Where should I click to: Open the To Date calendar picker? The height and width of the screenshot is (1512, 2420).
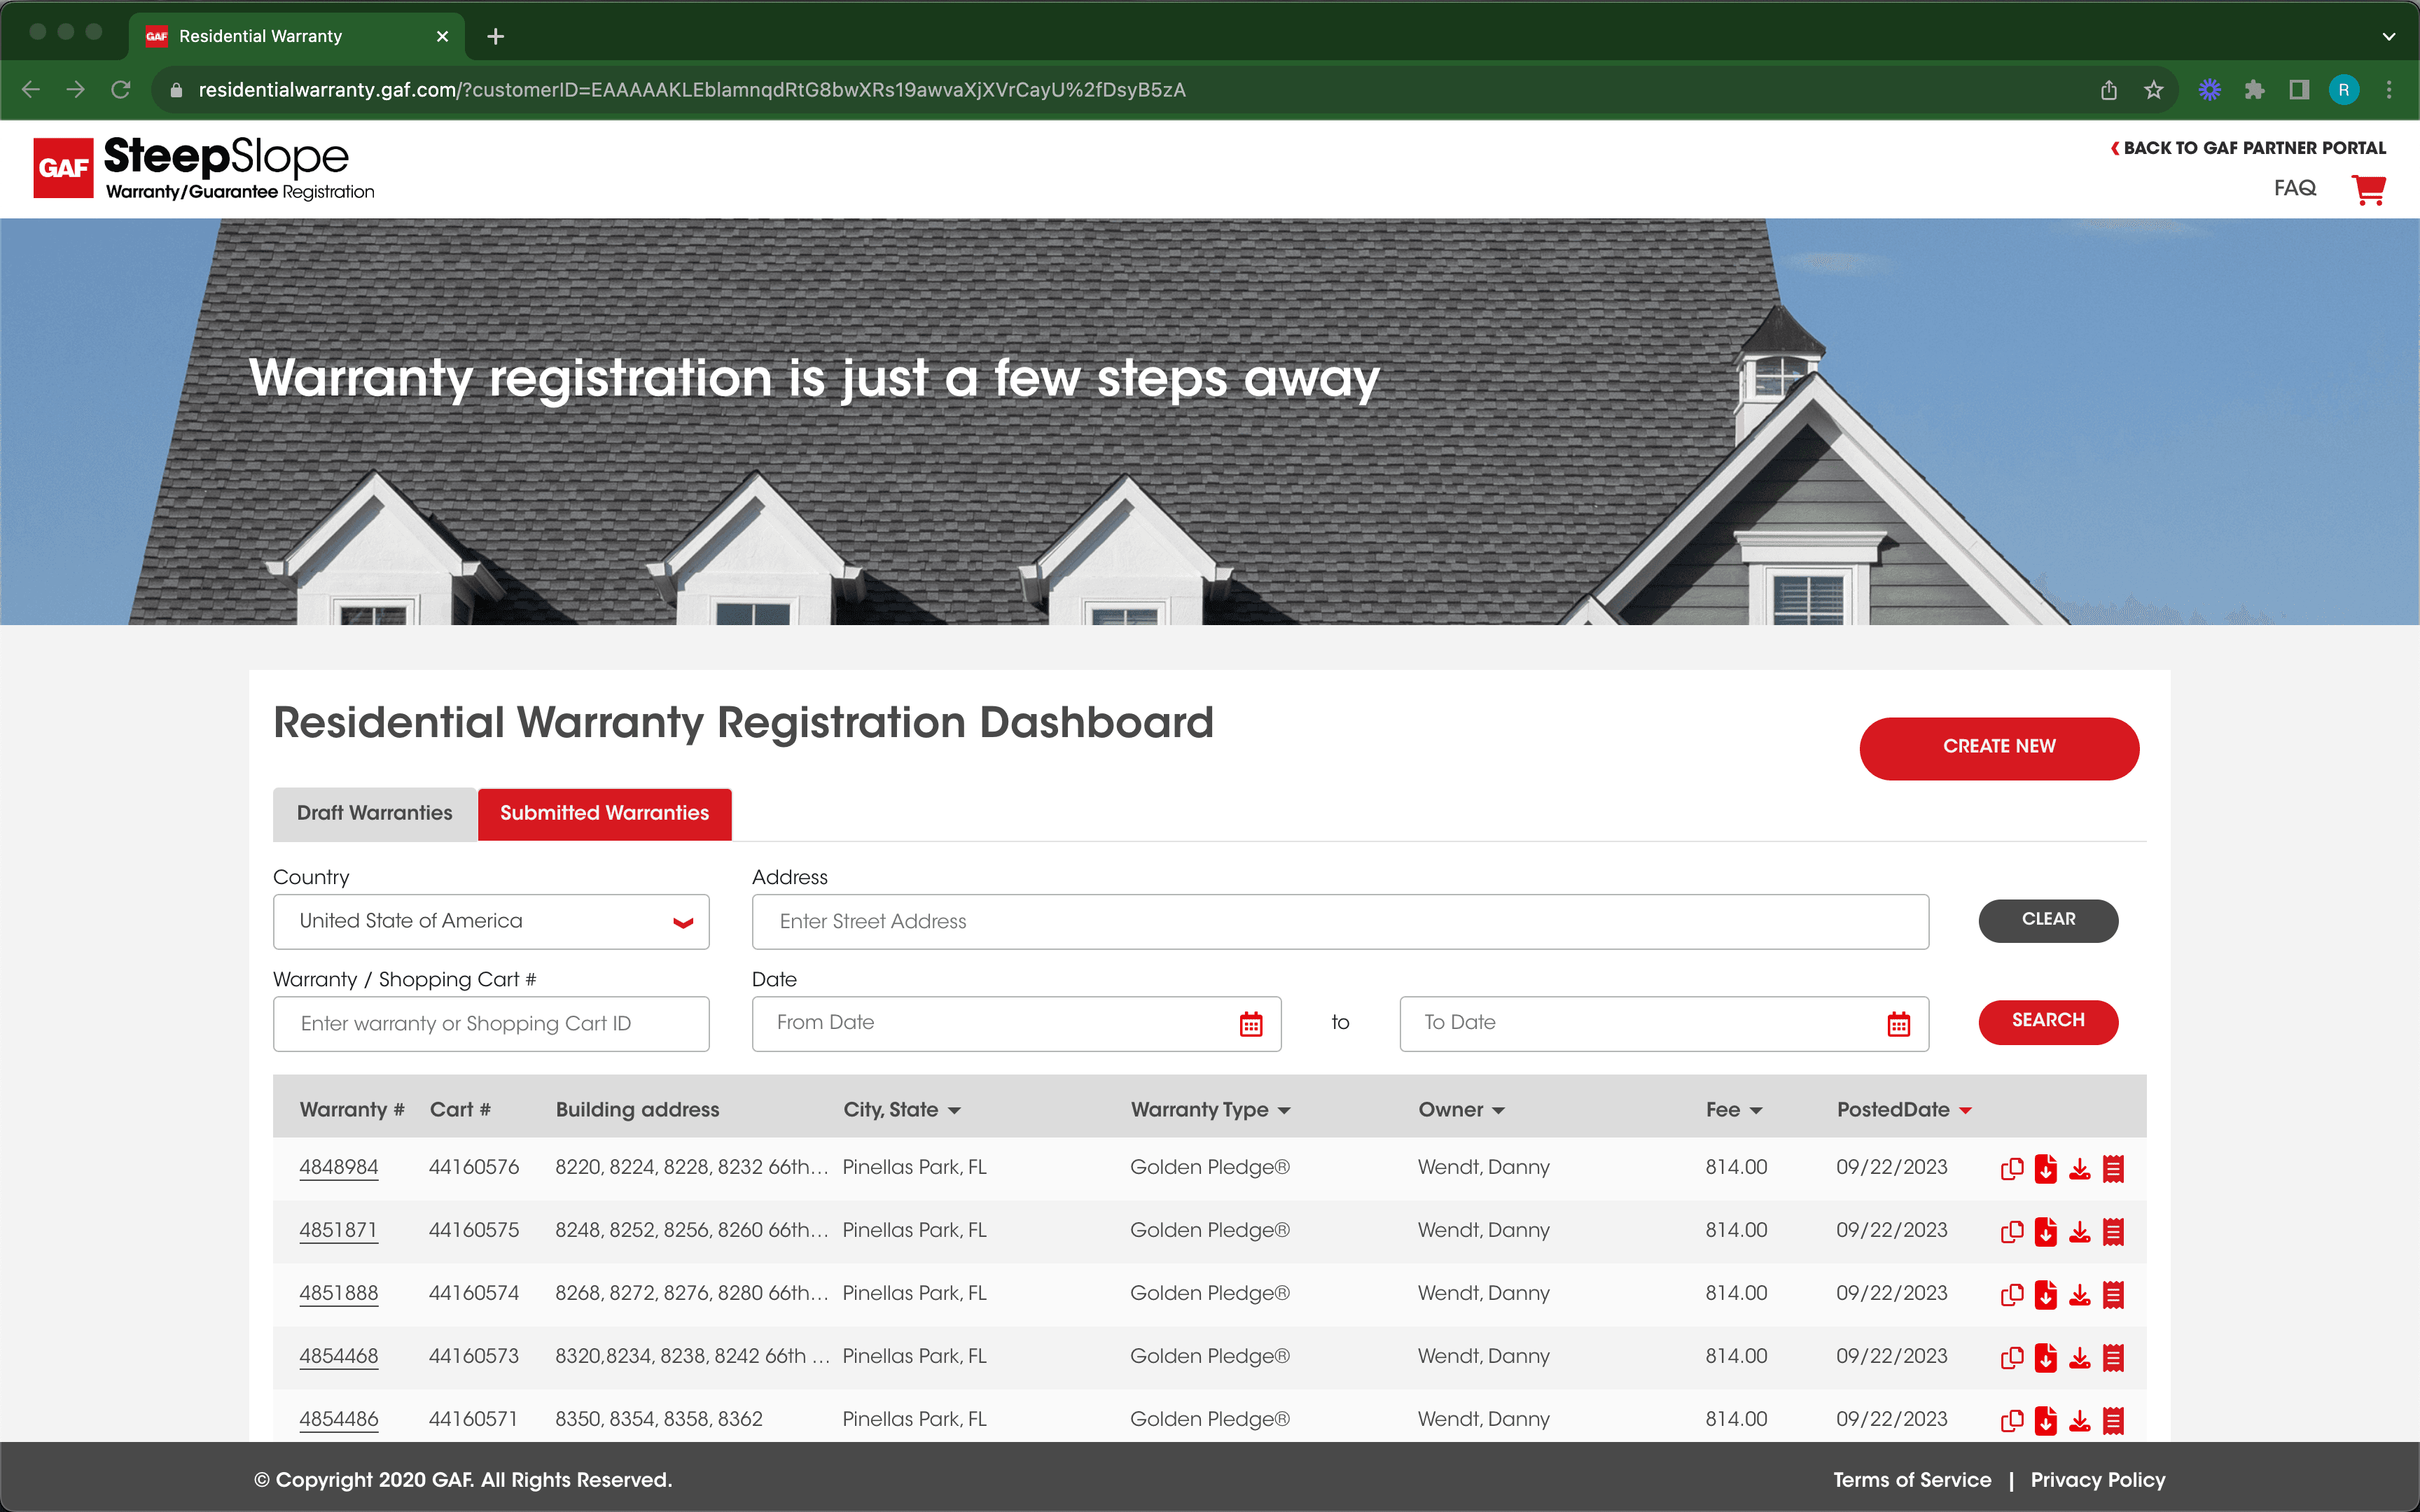[x=1898, y=1024]
